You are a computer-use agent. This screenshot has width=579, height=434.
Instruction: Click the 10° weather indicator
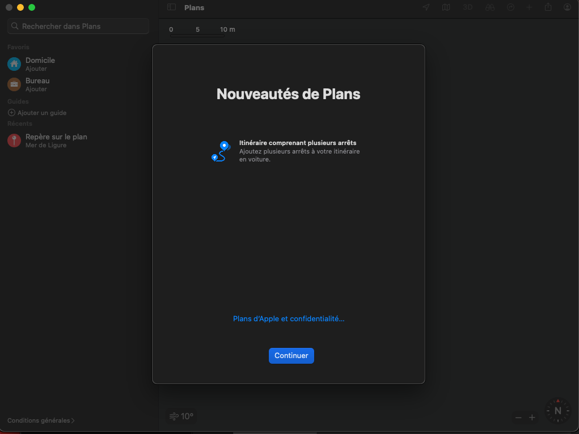[x=181, y=416]
